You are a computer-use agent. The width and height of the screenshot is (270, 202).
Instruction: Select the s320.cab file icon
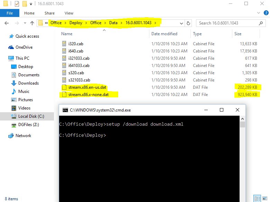[x=64, y=73]
